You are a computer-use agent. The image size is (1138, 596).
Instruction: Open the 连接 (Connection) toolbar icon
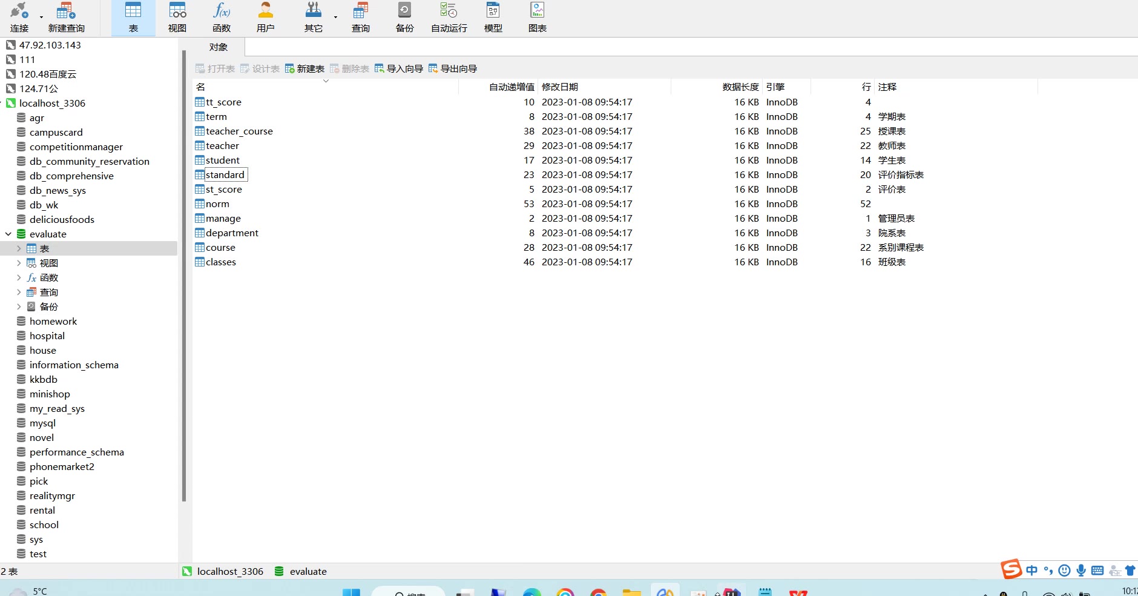19,18
